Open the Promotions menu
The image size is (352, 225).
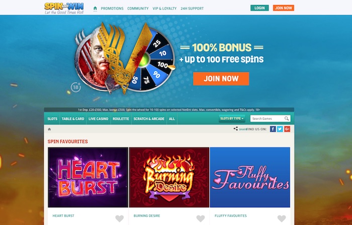pyautogui.click(x=112, y=9)
